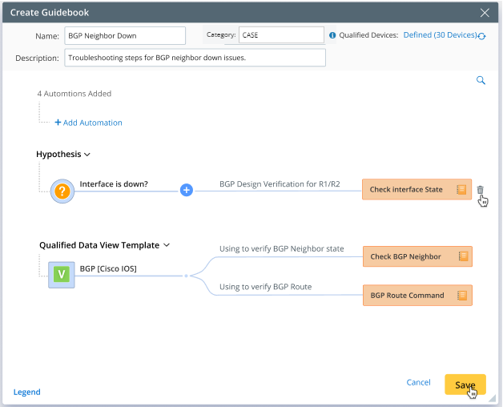Screen dimensions: 503x407
Task: Collapse Qualified Data View Template section
Action: 167,245
